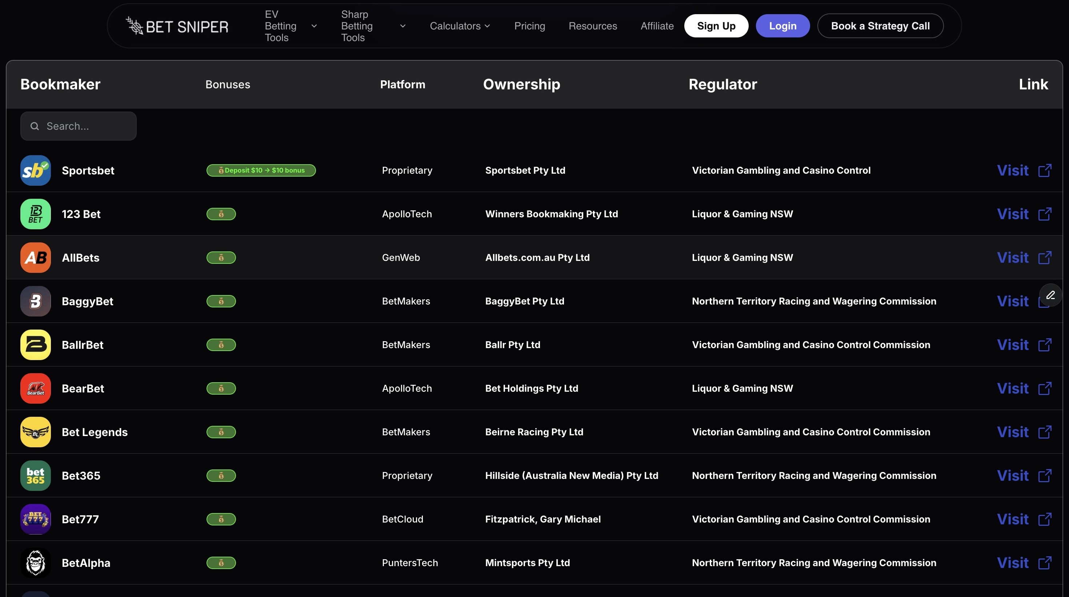Visit the BaggyBet website link
This screenshot has width=1069, height=597.
pos(1013,301)
